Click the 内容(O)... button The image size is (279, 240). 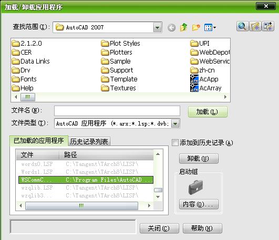(x=199, y=204)
